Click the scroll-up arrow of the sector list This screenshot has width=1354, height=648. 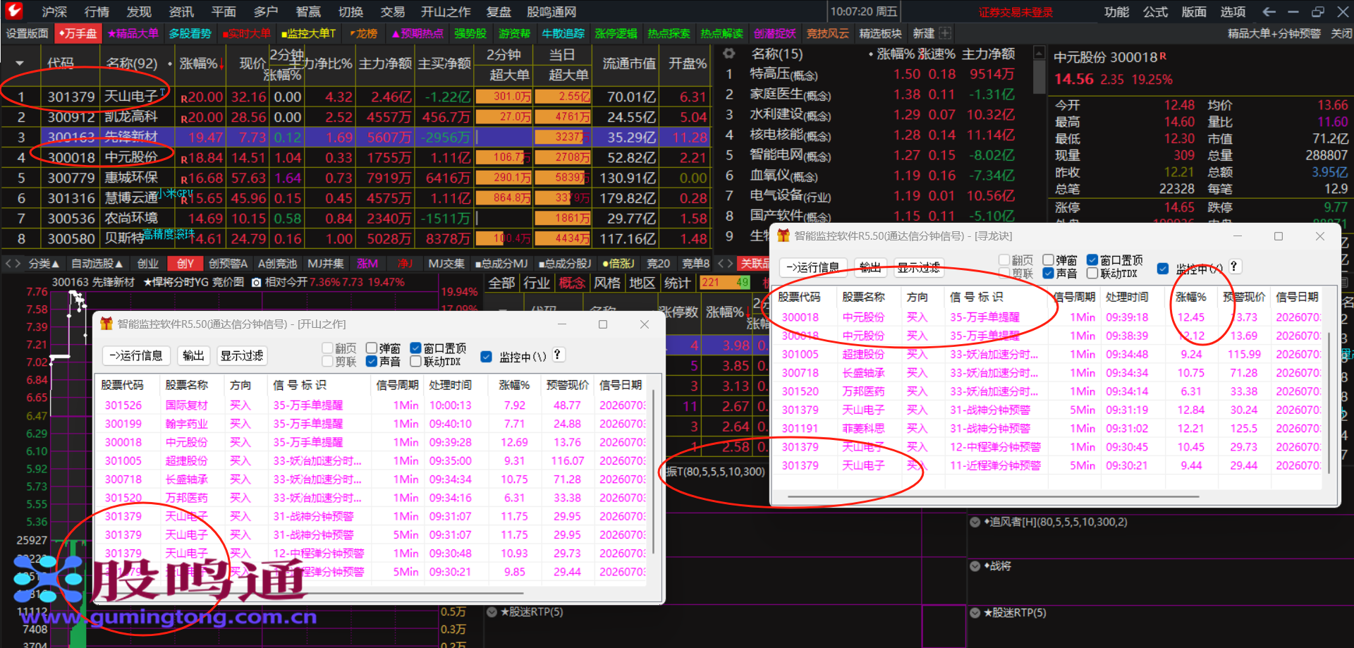[1039, 53]
